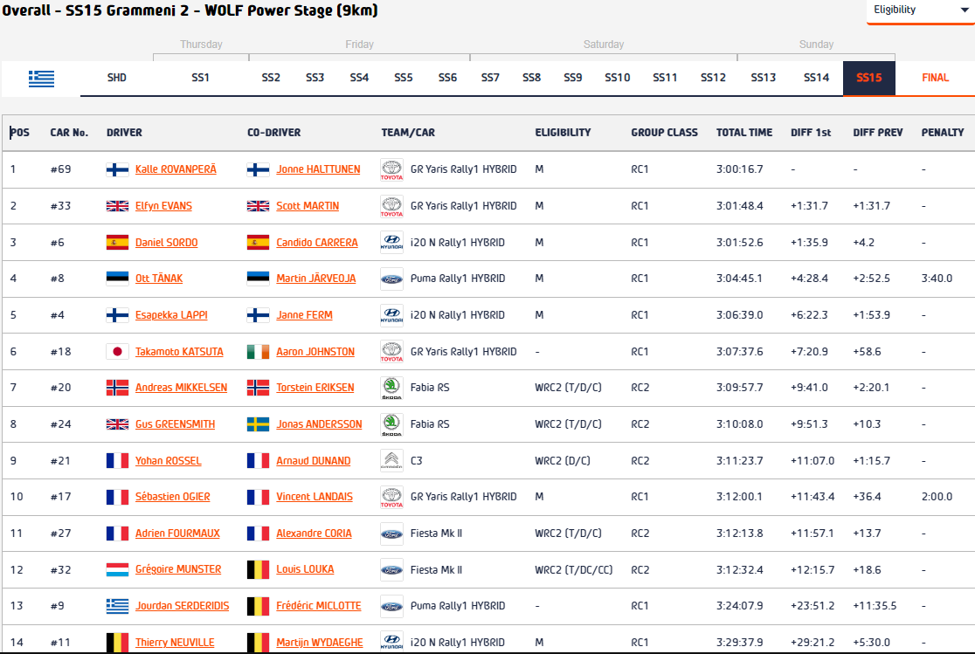
Task: Click the Škoda logo in Andreas Mikkelsen's row
Action: [x=391, y=388]
